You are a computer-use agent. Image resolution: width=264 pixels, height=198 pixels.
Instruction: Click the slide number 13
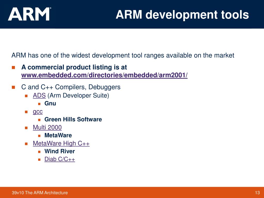tap(258, 193)
